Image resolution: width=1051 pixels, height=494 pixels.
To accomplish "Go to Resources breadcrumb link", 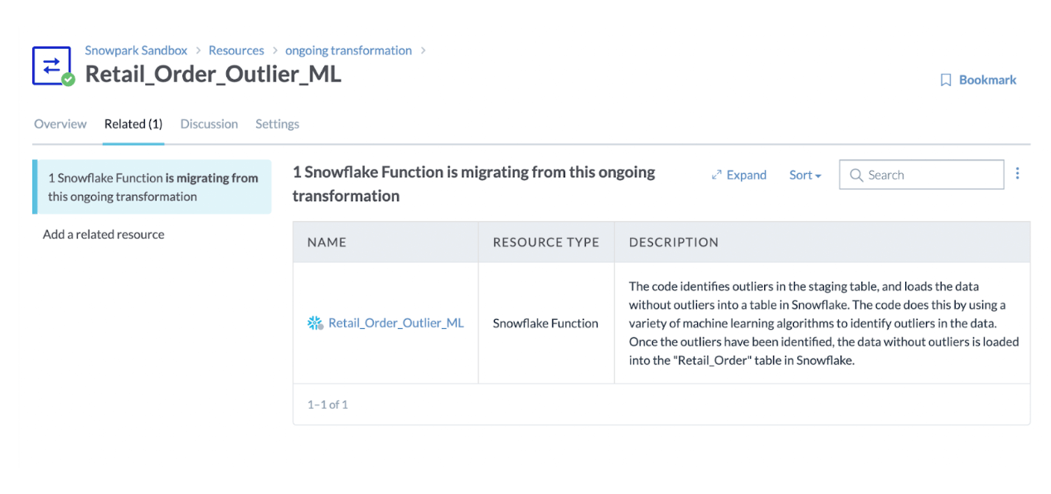I will [x=236, y=51].
